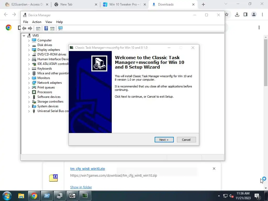This screenshot has width=268, height=201.
Task: Expand the Processors category
Action: (29, 92)
